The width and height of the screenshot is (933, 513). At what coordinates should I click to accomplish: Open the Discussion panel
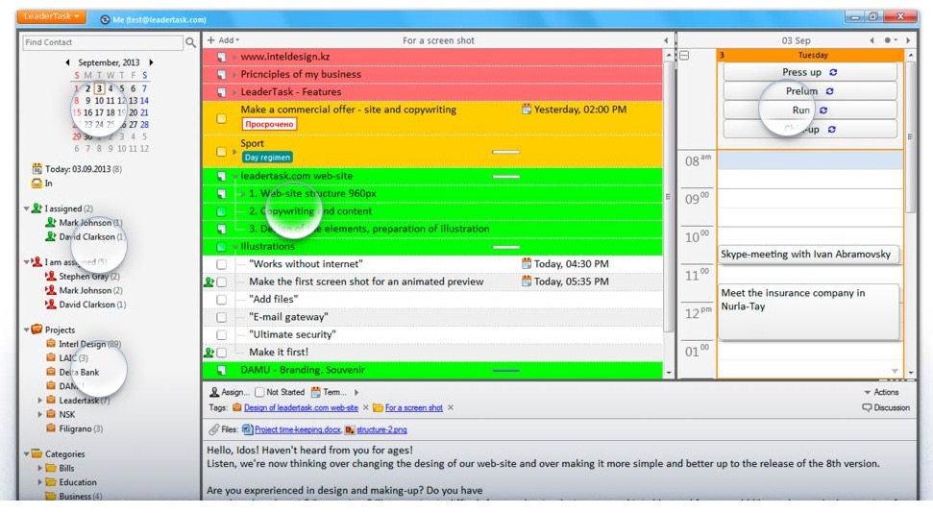[x=886, y=407]
